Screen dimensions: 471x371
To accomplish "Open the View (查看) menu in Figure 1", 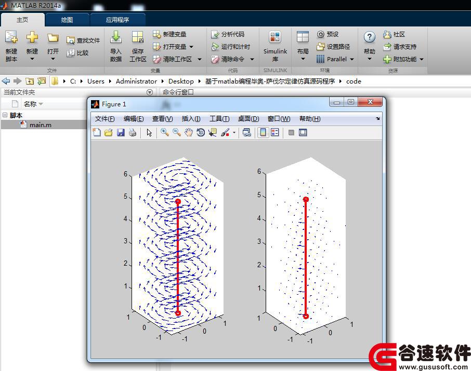I will point(163,119).
